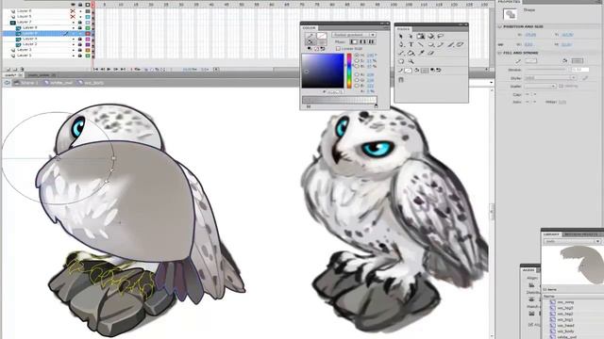Viewport: 604px width, 339px height.
Task: Collapse Layer 7 folder
Action: [12, 23]
